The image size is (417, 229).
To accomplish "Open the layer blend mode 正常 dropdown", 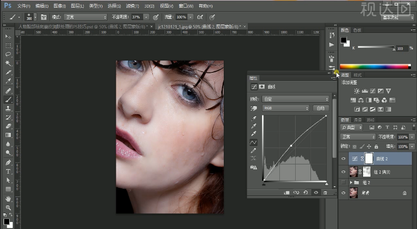I will pyautogui.click(x=358, y=137).
